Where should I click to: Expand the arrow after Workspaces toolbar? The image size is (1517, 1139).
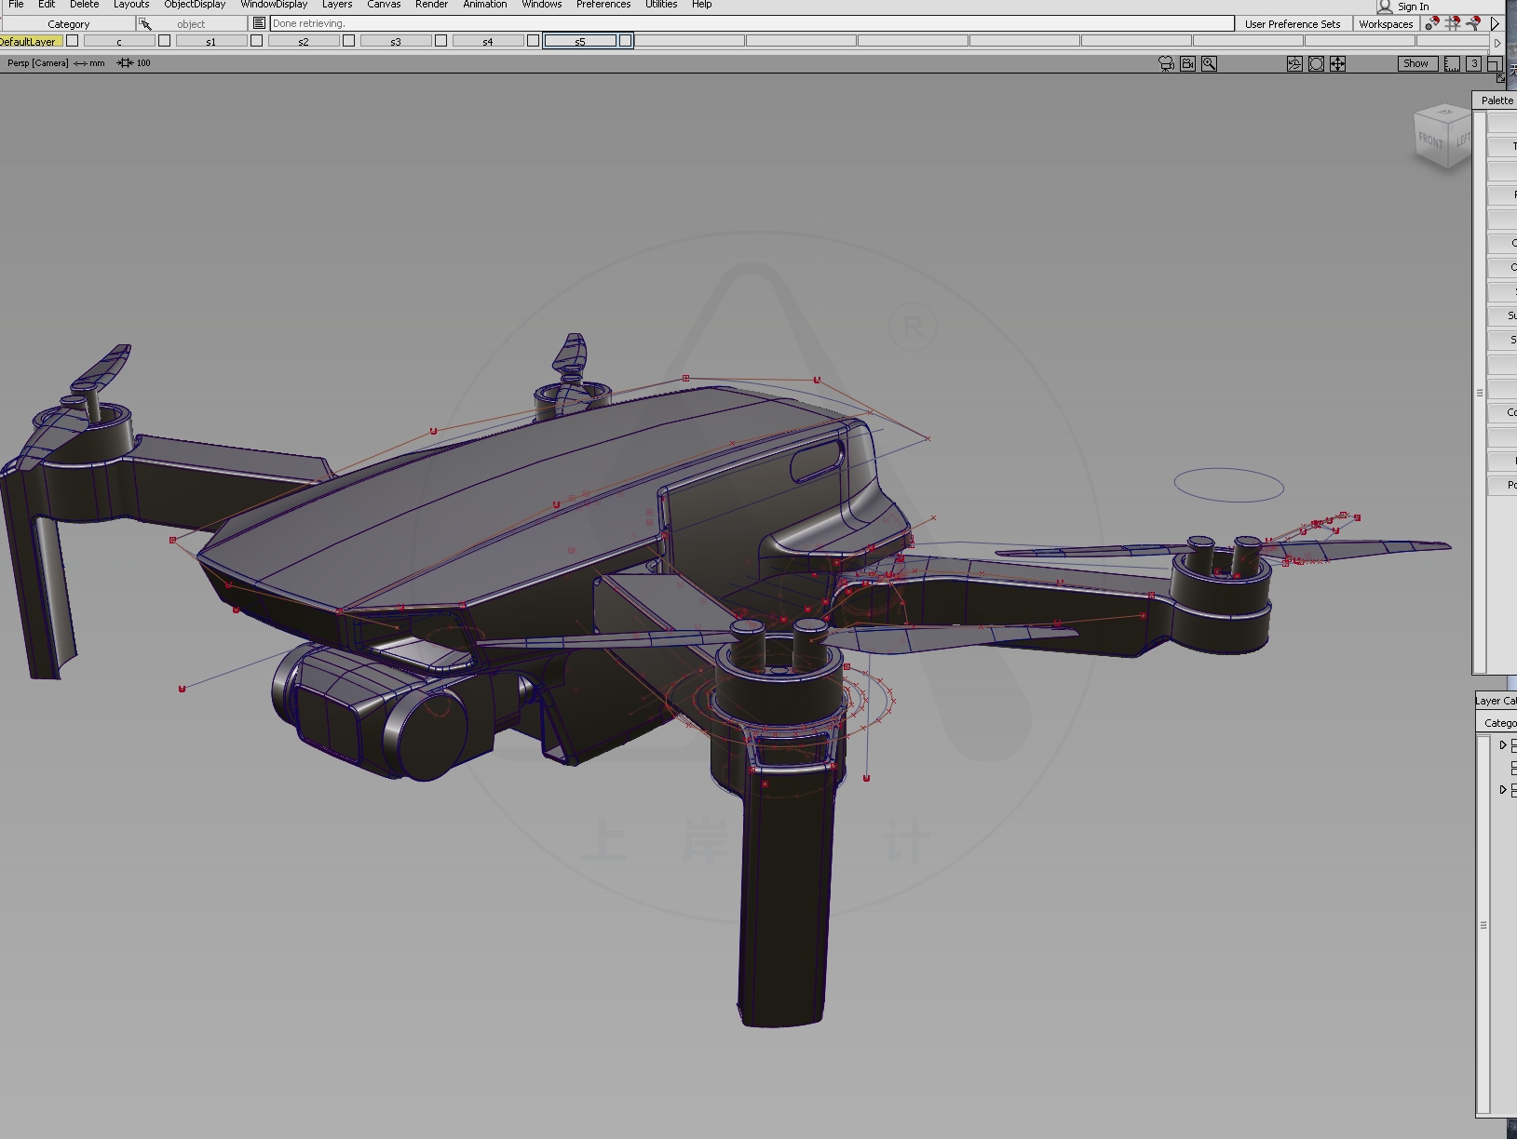(1496, 23)
